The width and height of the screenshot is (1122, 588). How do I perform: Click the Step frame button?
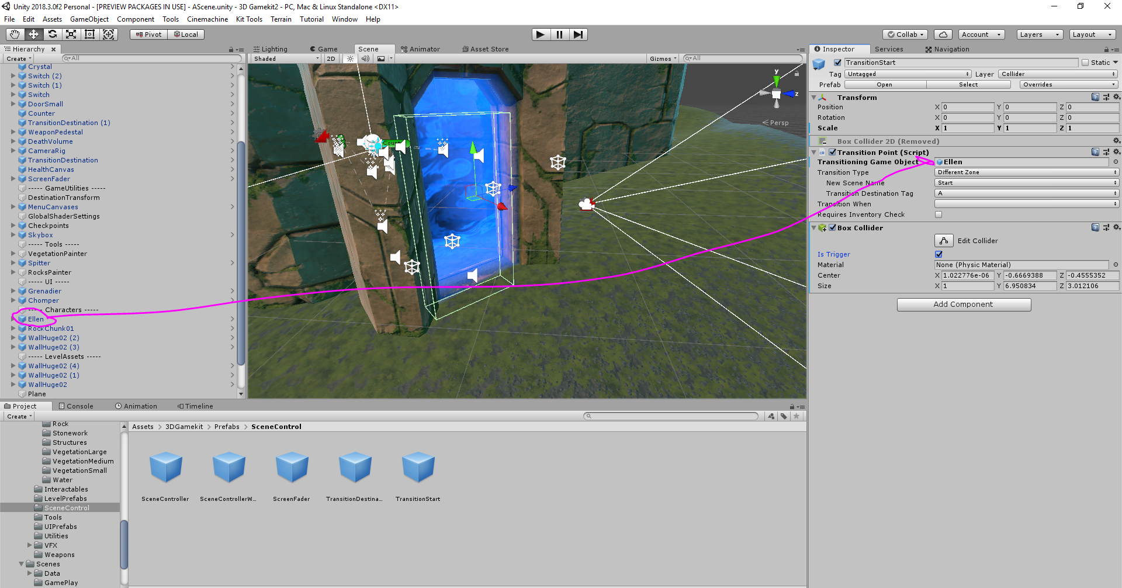pyautogui.click(x=578, y=34)
